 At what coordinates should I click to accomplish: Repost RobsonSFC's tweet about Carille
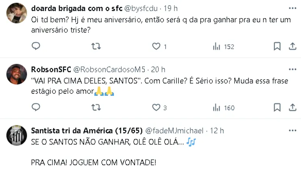(96, 107)
